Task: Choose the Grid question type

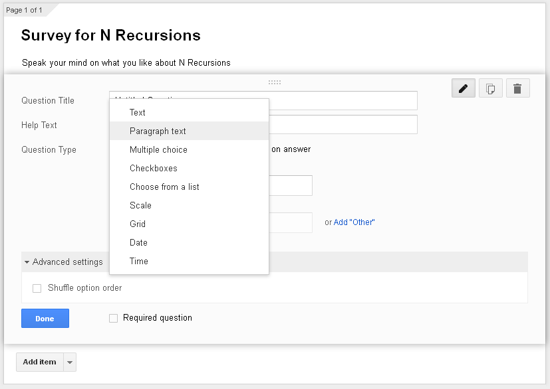Action: (x=137, y=224)
